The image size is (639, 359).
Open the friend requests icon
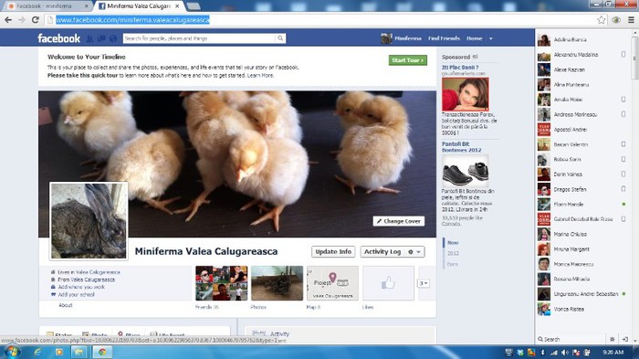[x=89, y=38]
